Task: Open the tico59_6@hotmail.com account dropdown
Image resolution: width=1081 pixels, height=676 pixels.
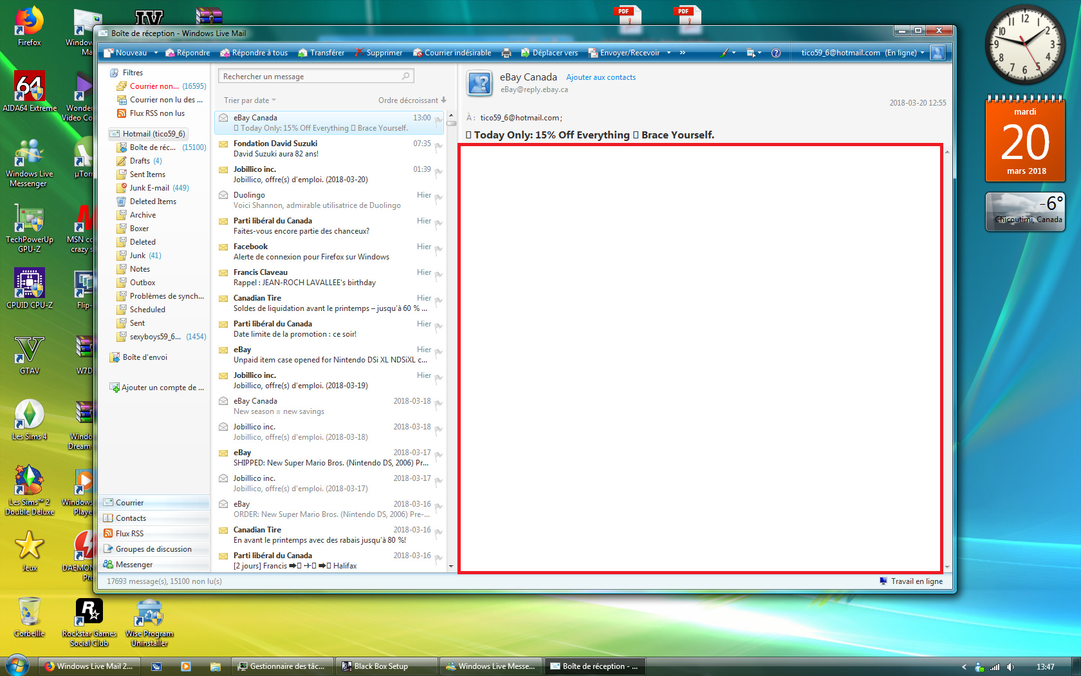Action: click(x=862, y=53)
